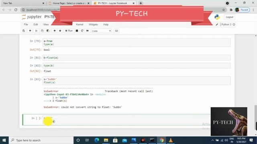Click the cell with s='Subbn' float(s)
This screenshot has height=144, width=257.
pos(137,81)
